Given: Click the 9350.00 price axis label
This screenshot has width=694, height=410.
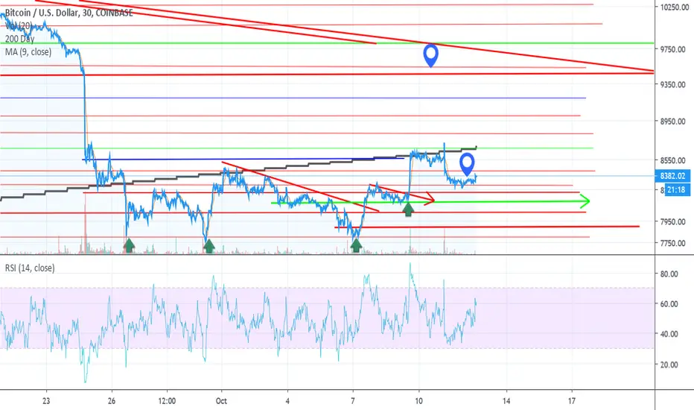Looking at the screenshot, I should [x=672, y=84].
